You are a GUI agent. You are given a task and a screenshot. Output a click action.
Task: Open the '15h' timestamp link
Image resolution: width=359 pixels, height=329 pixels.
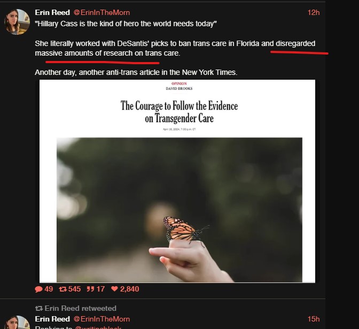(x=313, y=319)
